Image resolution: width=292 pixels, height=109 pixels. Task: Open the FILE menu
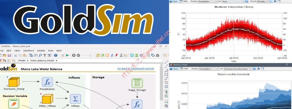(2, 50)
